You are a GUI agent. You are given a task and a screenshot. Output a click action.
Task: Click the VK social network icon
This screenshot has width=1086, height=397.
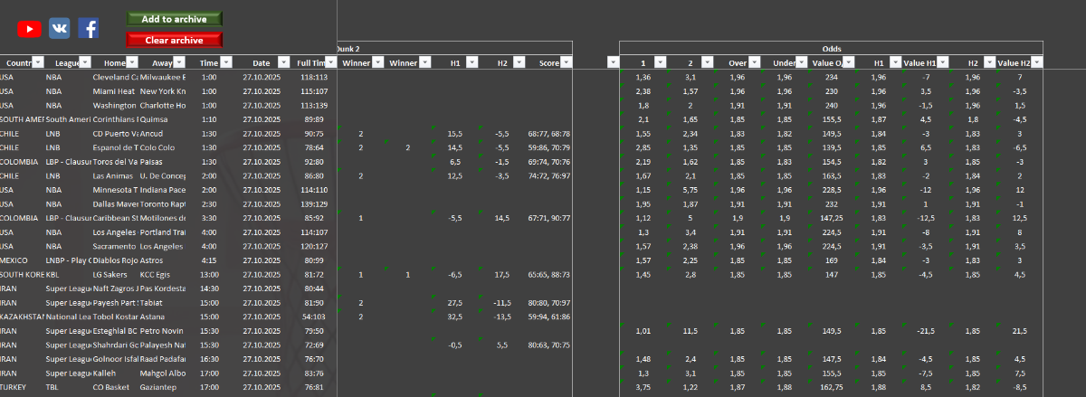click(59, 29)
